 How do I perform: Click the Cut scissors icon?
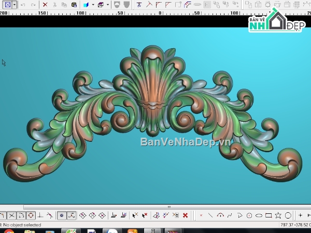(x=55, y=5)
